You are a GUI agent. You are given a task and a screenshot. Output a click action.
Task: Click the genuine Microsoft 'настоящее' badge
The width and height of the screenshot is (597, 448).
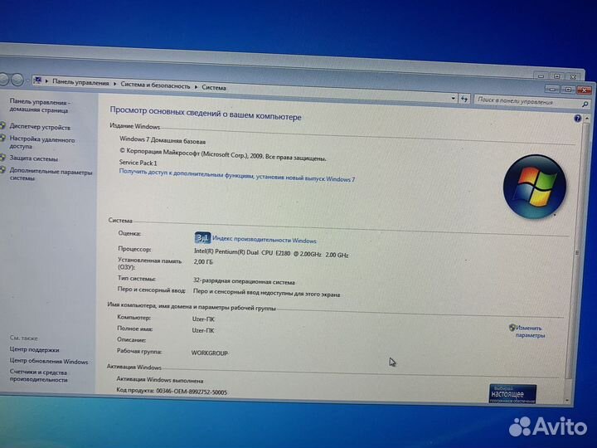(x=512, y=394)
